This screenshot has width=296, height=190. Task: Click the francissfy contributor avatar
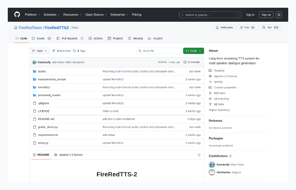pyautogui.click(x=212, y=165)
